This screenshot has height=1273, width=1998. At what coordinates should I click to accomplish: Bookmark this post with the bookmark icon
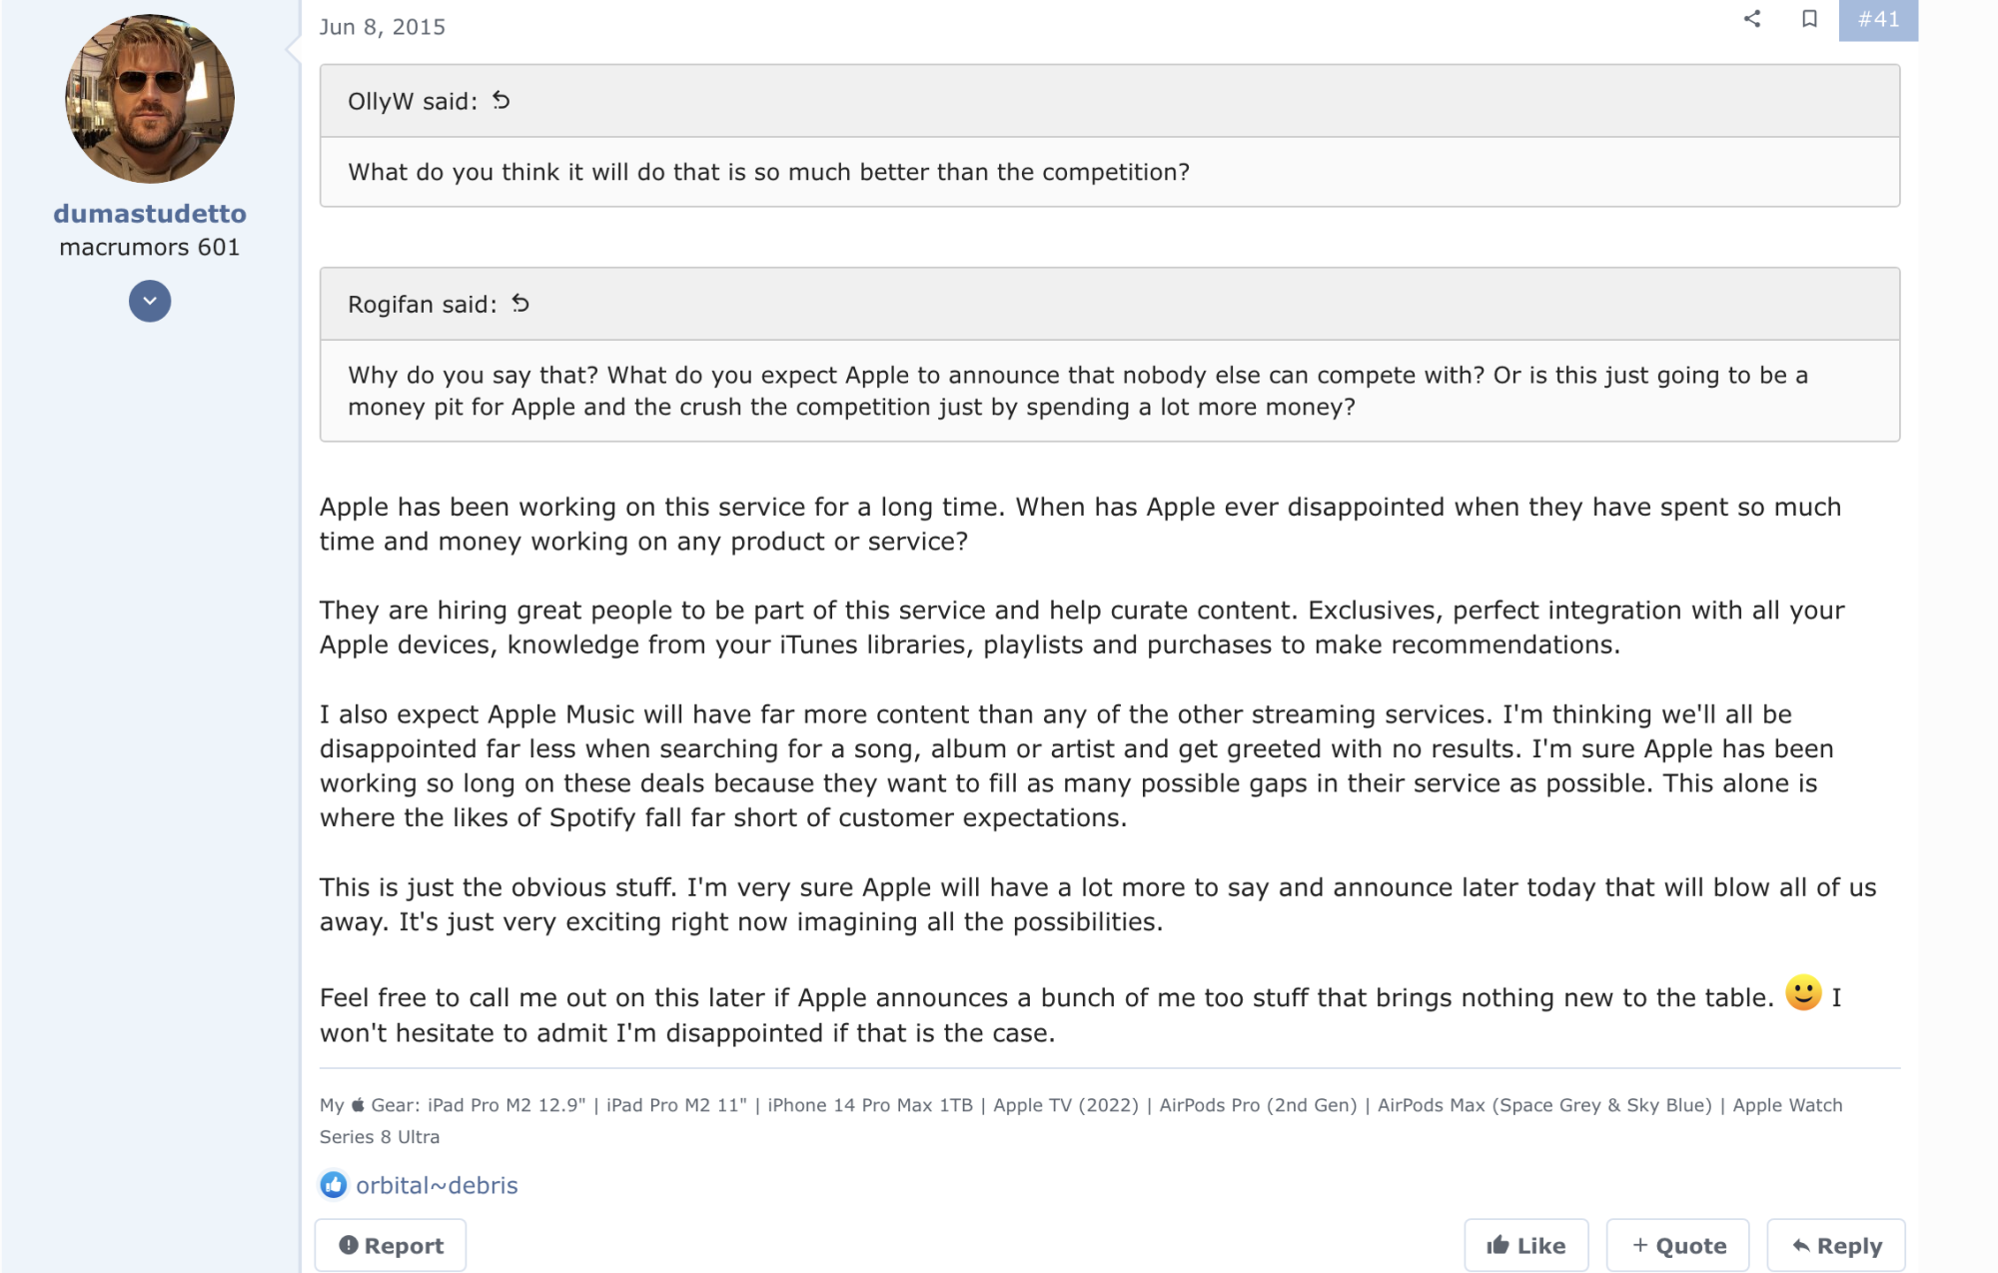pyautogui.click(x=1809, y=19)
